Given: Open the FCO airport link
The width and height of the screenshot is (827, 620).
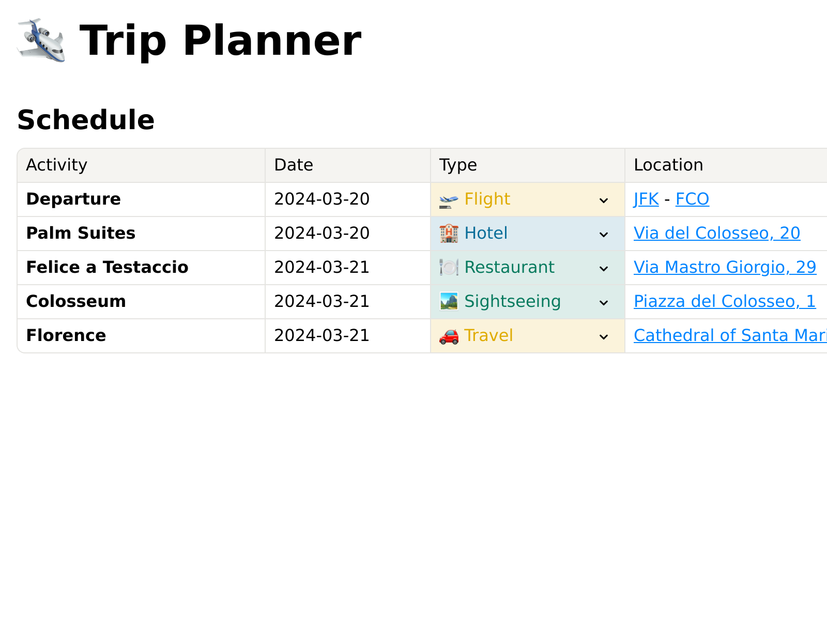Looking at the screenshot, I should tap(692, 199).
